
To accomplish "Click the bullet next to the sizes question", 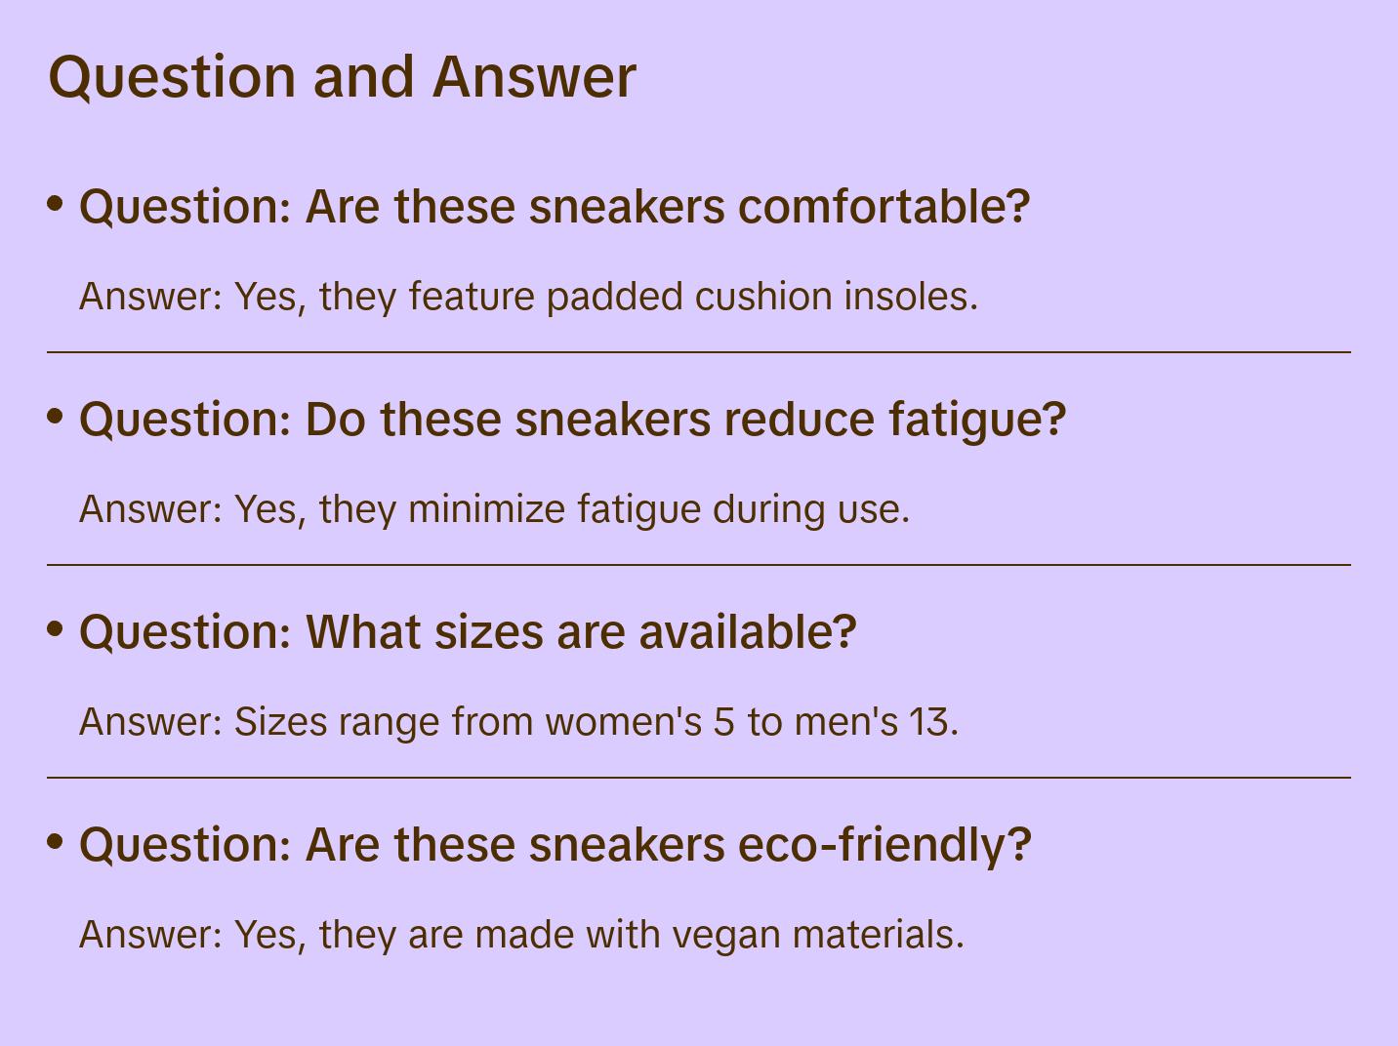I will tap(56, 629).
